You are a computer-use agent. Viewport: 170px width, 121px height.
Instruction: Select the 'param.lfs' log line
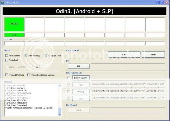pyautogui.click(x=15, y=85)
